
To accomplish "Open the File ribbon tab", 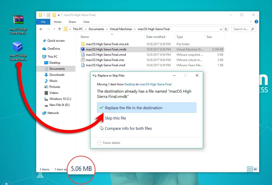I will coord(43,22).
